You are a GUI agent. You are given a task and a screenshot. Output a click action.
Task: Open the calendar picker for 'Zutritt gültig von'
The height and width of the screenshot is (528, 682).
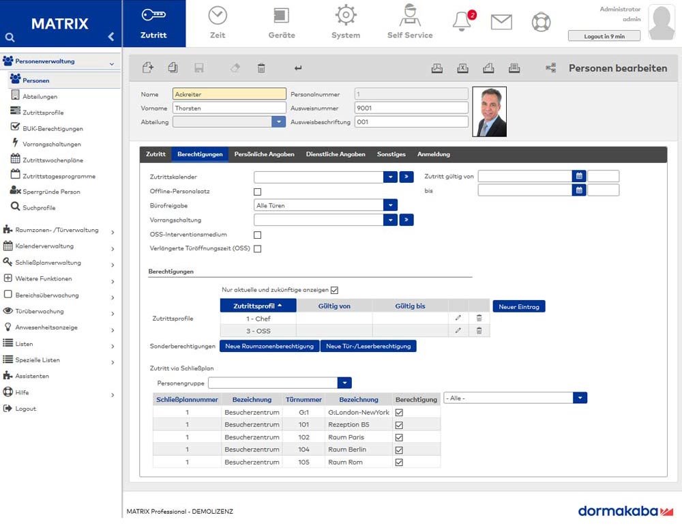tap(579, 176)
